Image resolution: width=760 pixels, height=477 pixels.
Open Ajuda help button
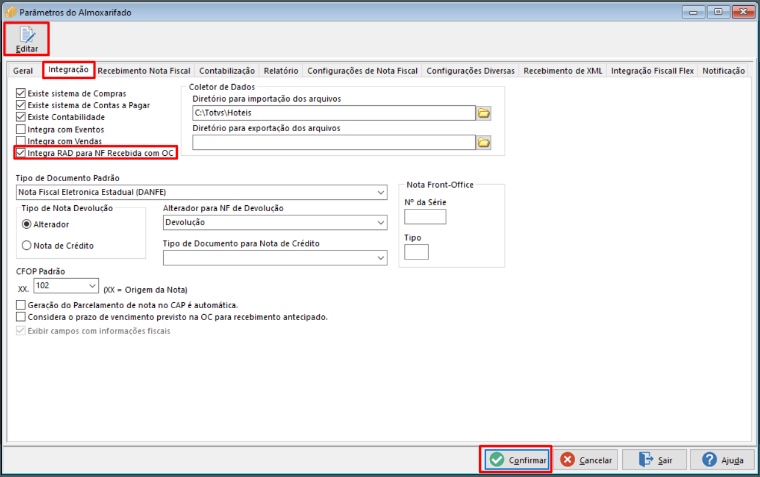tap(722, 460)
